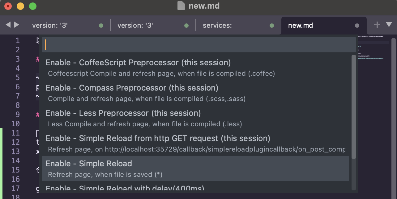Close the services: tab via green dot
The width and height of the screenshot is (397, 199).
click(x=272, y=26)
